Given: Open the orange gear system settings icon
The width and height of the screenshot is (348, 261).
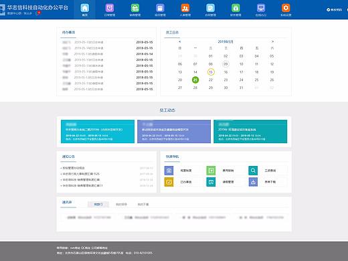Looking at the screenshot, I should coord(286,8).
